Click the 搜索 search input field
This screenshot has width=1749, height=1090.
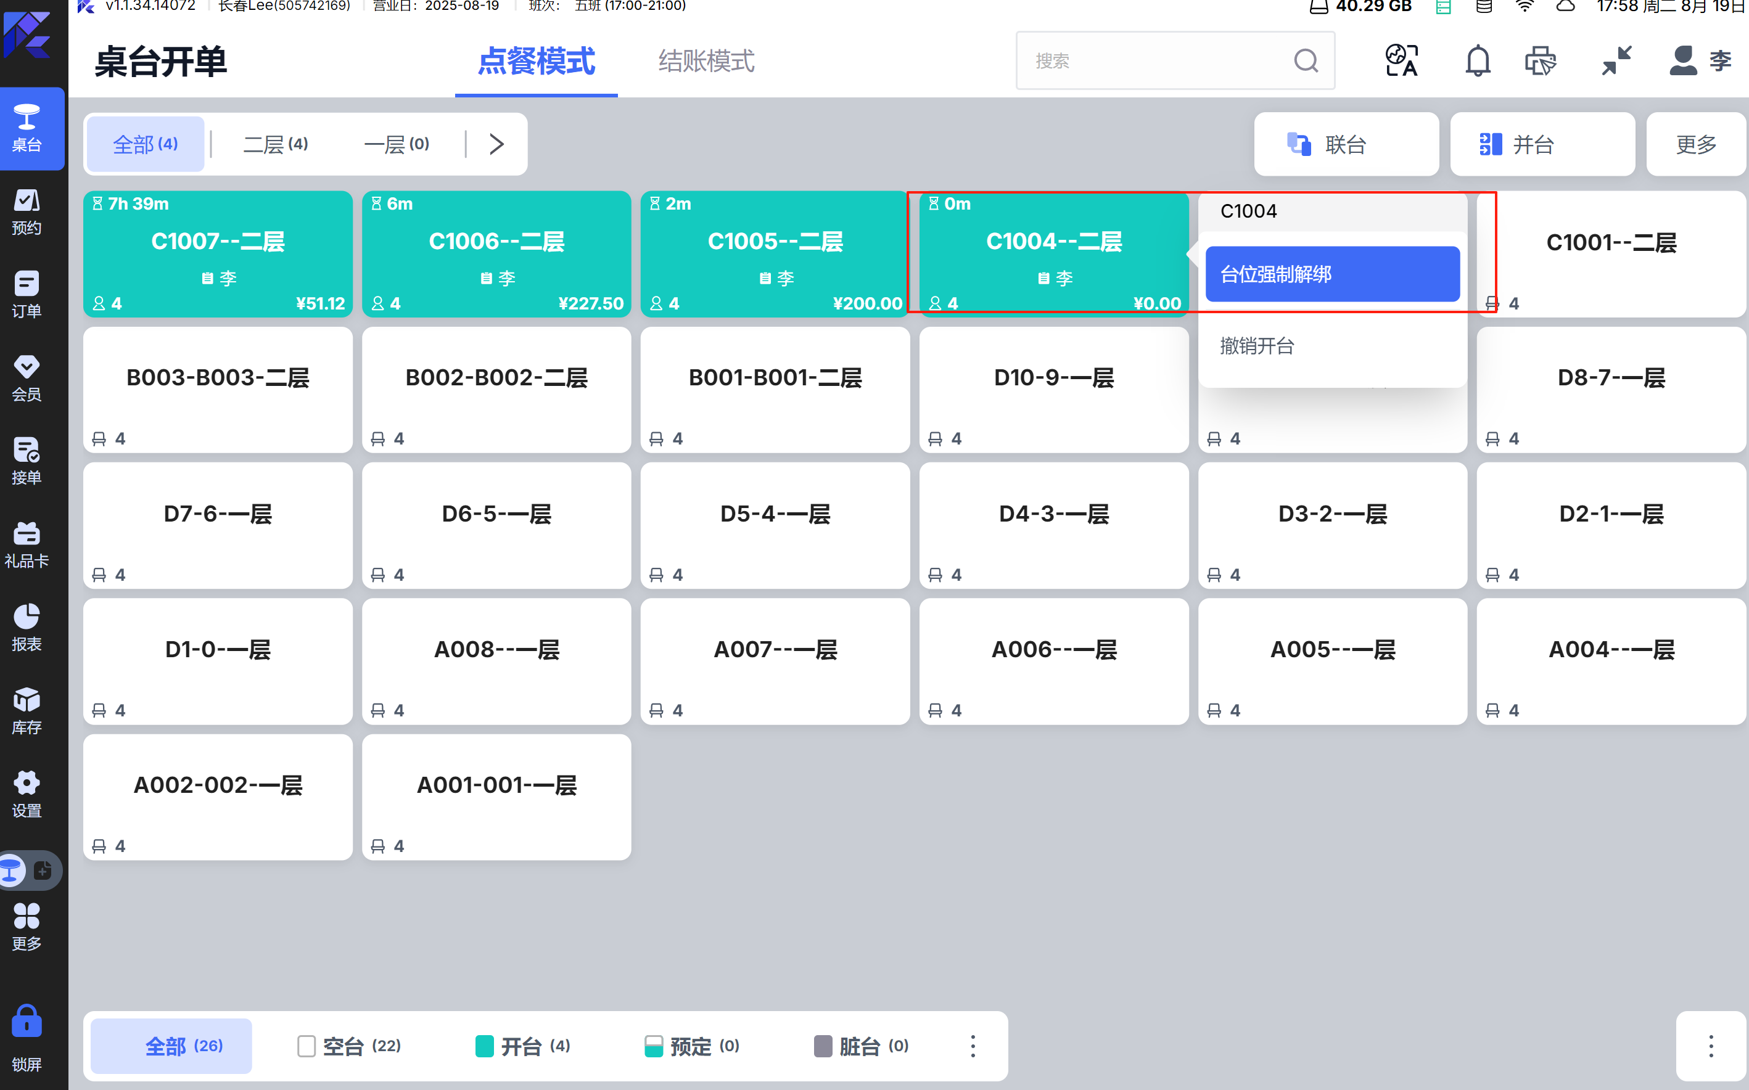(x=1153, y=60)
